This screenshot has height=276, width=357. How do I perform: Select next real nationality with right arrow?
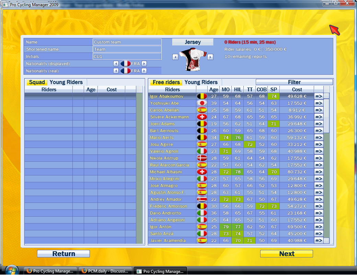144,71
